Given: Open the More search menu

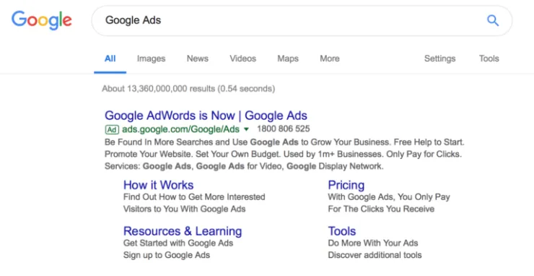Looking at the screenshot, I should click(330, 59).
